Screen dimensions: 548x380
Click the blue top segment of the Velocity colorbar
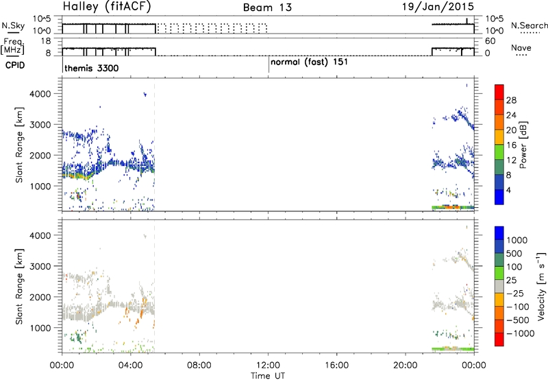(x=499, y=233)
